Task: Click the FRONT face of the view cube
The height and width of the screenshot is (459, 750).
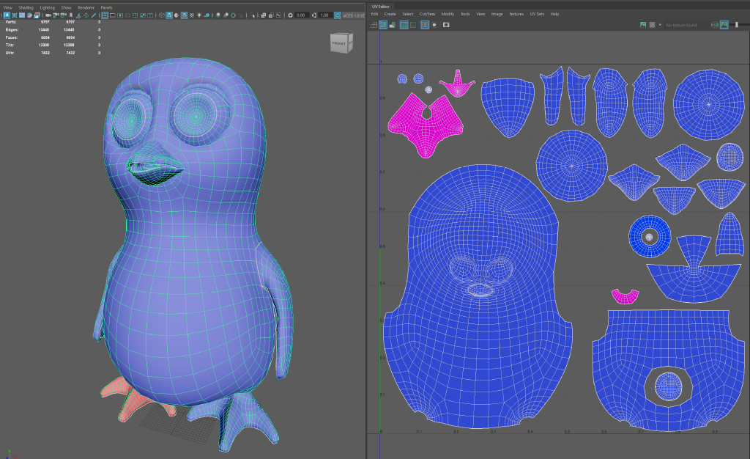Action: [338, 43]
